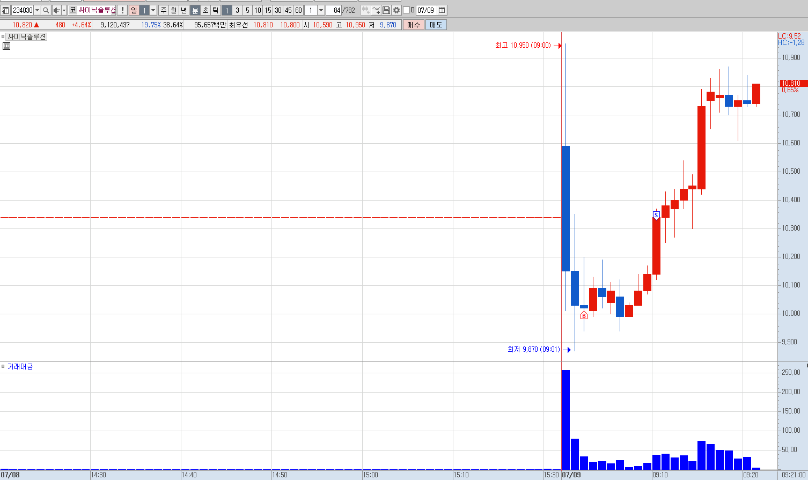The height and width of the screenshot is (480, 808).
Task: Select the 주 (weekly) chart period
Action: [x=164, y=10]
